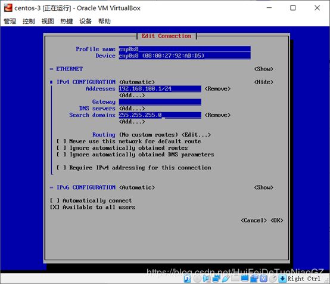
Task: Click the mouse integration status icon
Action: [273, 279]
